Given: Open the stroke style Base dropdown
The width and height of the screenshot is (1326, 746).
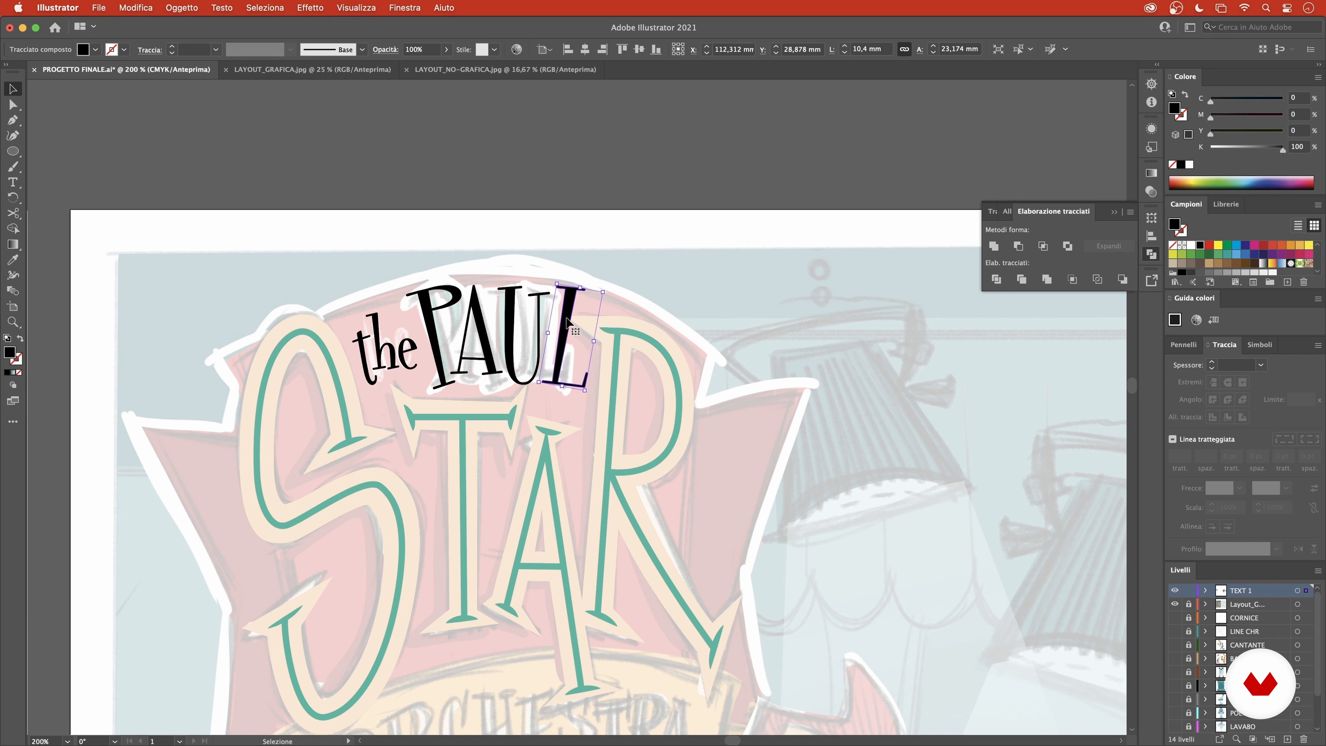Looking at the screenshot, I should point(362,49).
